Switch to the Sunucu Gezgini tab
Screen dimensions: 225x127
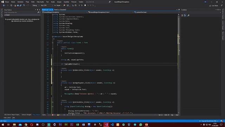[x=26, y=115]
